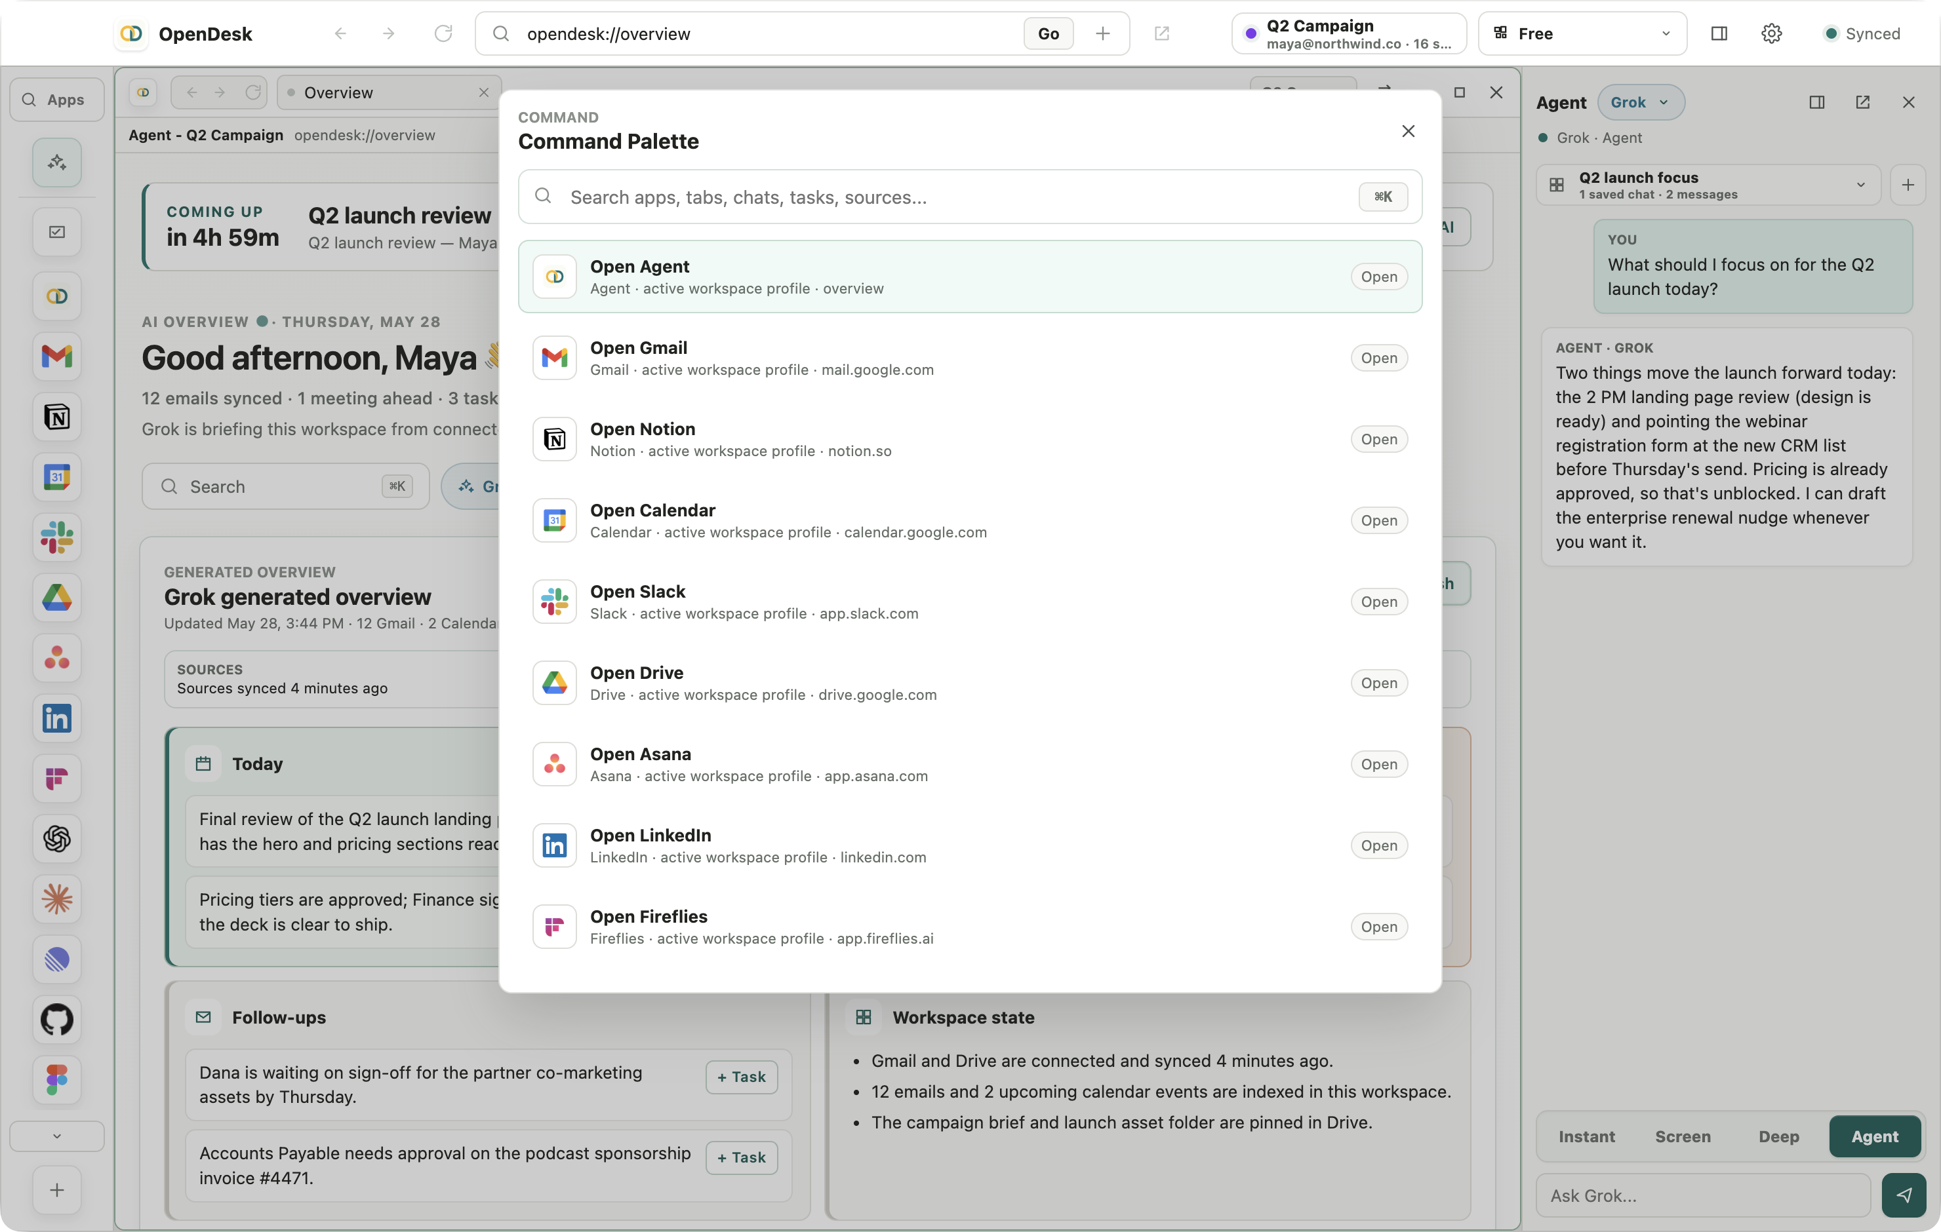Click Open button for Fireflies
1941x1232 pixels.
pos(1378,927)
